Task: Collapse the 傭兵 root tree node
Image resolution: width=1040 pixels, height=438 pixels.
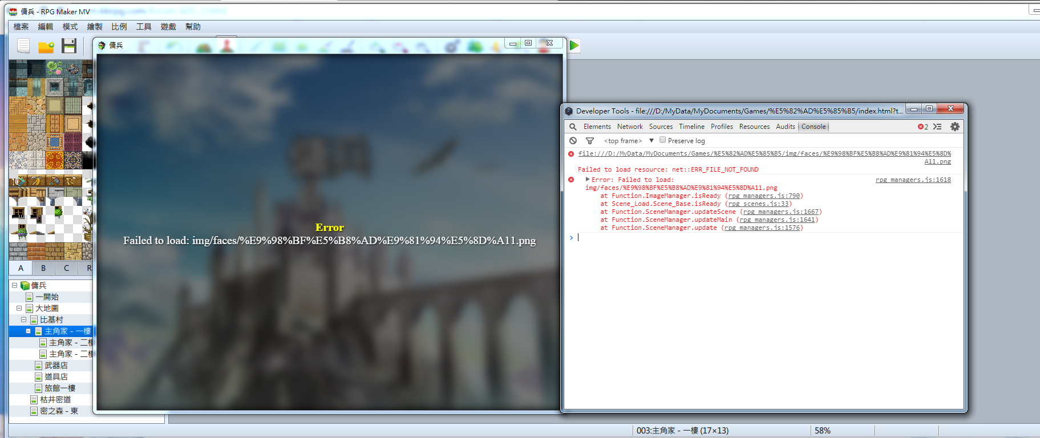Action: pos(14,285)
